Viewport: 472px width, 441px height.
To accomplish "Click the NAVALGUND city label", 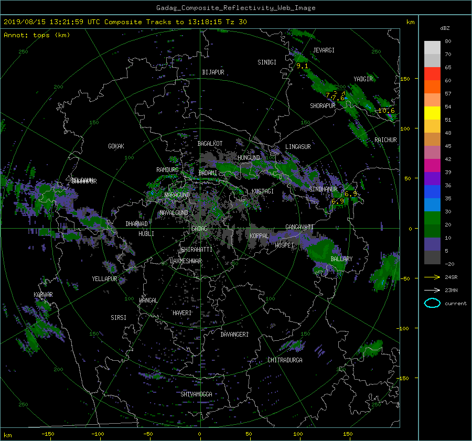I will pos(174,213).
